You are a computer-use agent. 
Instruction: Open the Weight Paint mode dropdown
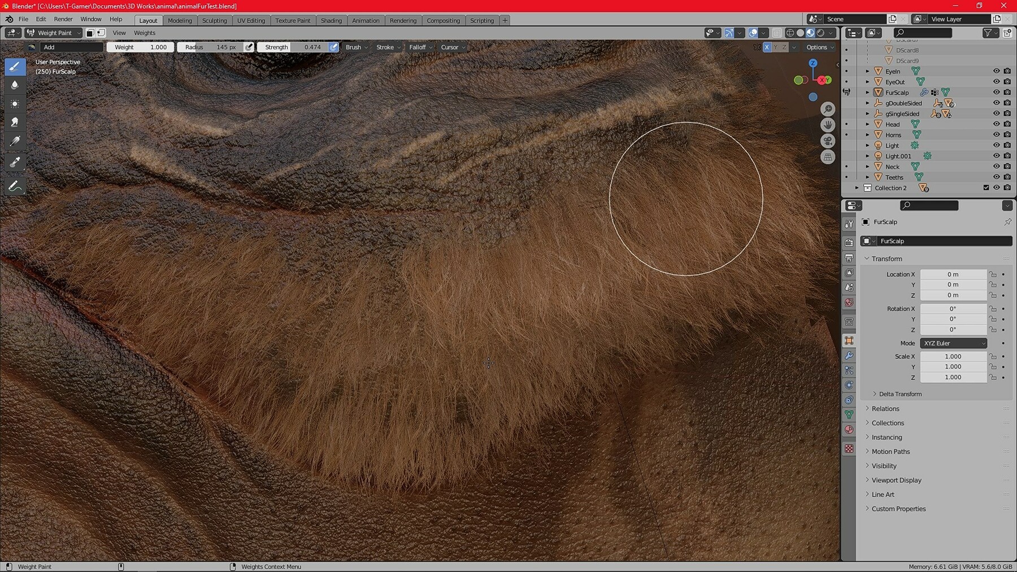54,33
